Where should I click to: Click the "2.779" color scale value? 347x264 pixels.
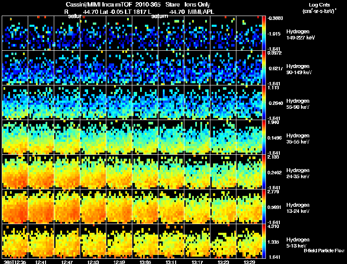[273, 192]
